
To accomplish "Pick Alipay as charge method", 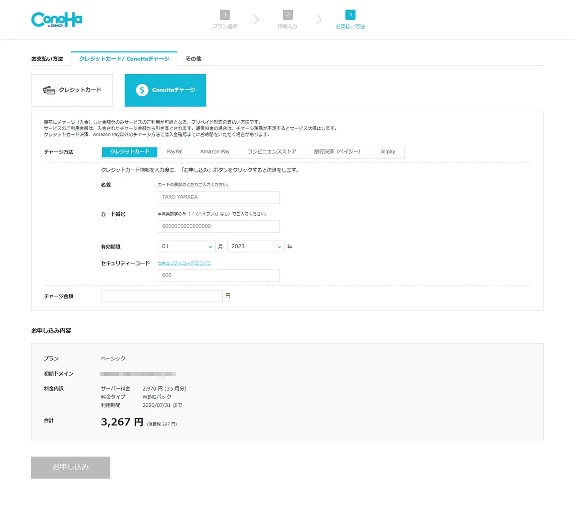I will (388, 152).
